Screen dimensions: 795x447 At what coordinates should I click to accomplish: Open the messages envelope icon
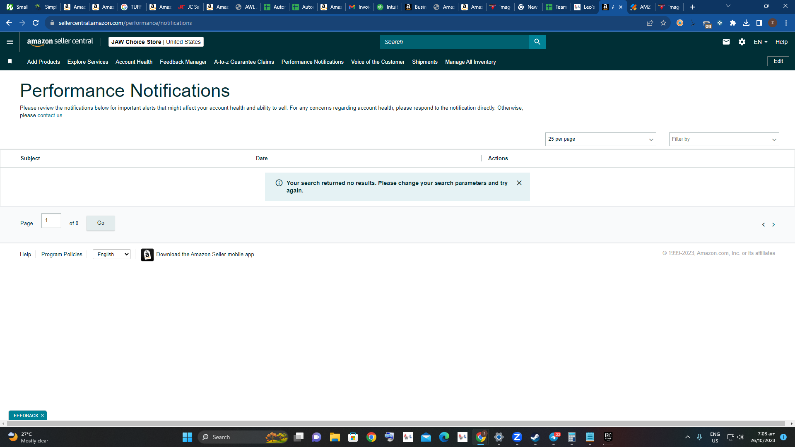click(726, 42)
